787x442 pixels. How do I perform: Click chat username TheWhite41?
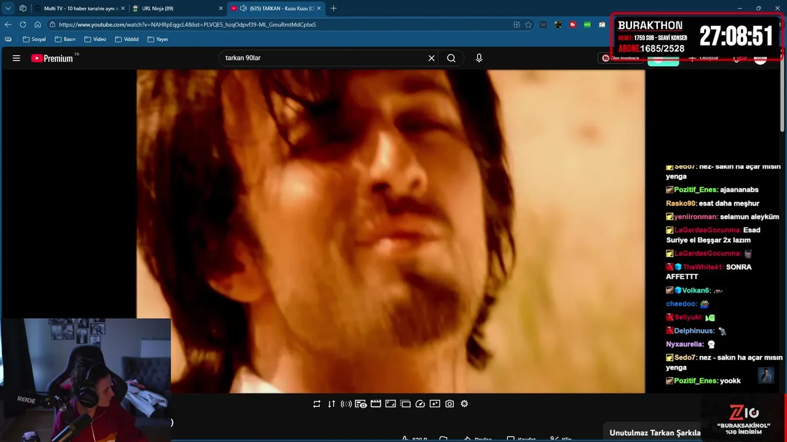pyautogui.click(x=703, y=267)
